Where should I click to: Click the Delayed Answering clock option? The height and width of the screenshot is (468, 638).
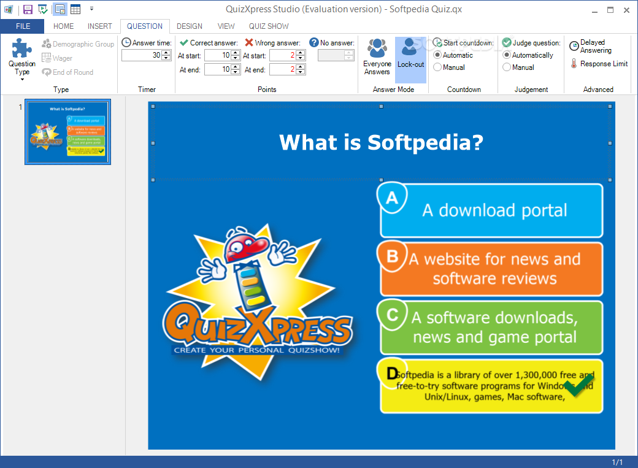point(590,46)
